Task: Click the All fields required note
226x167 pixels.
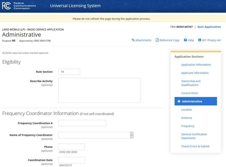Action: [x=25, y=53]
